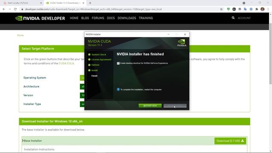
Task: Open the CUDA EULA link
Action: tap(66, 63)
